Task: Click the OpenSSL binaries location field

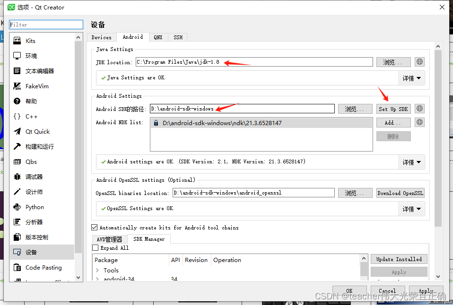Action: pos(253,193)
